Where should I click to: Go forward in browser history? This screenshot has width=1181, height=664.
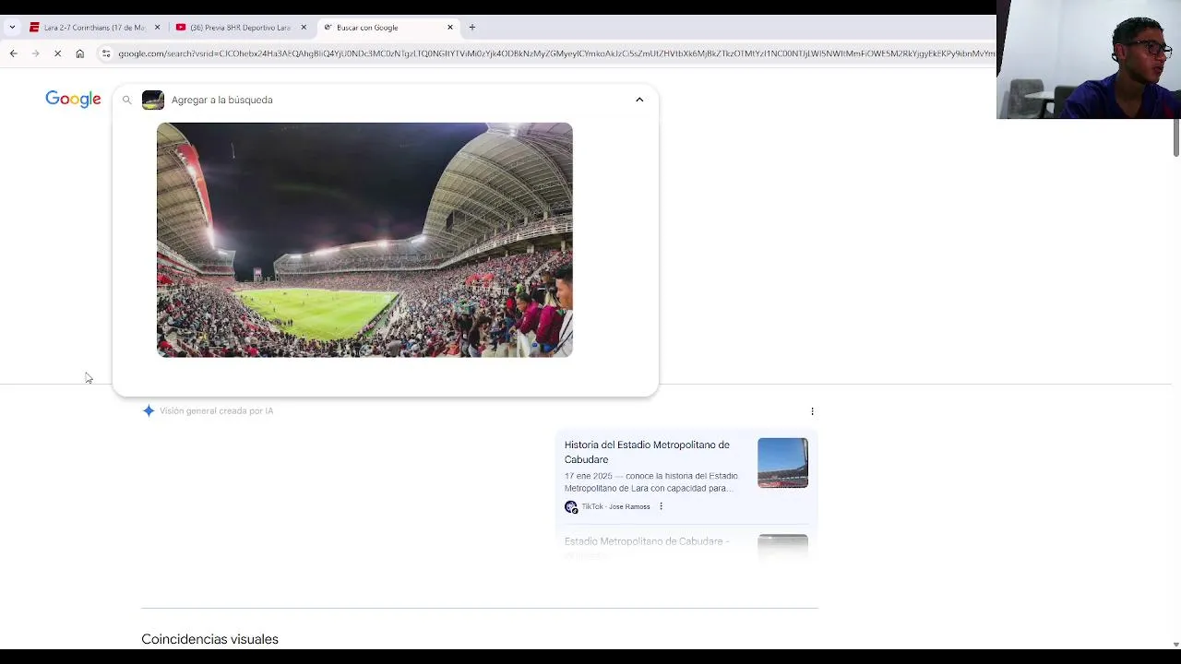pyautogui.click(x=35, y=53)
